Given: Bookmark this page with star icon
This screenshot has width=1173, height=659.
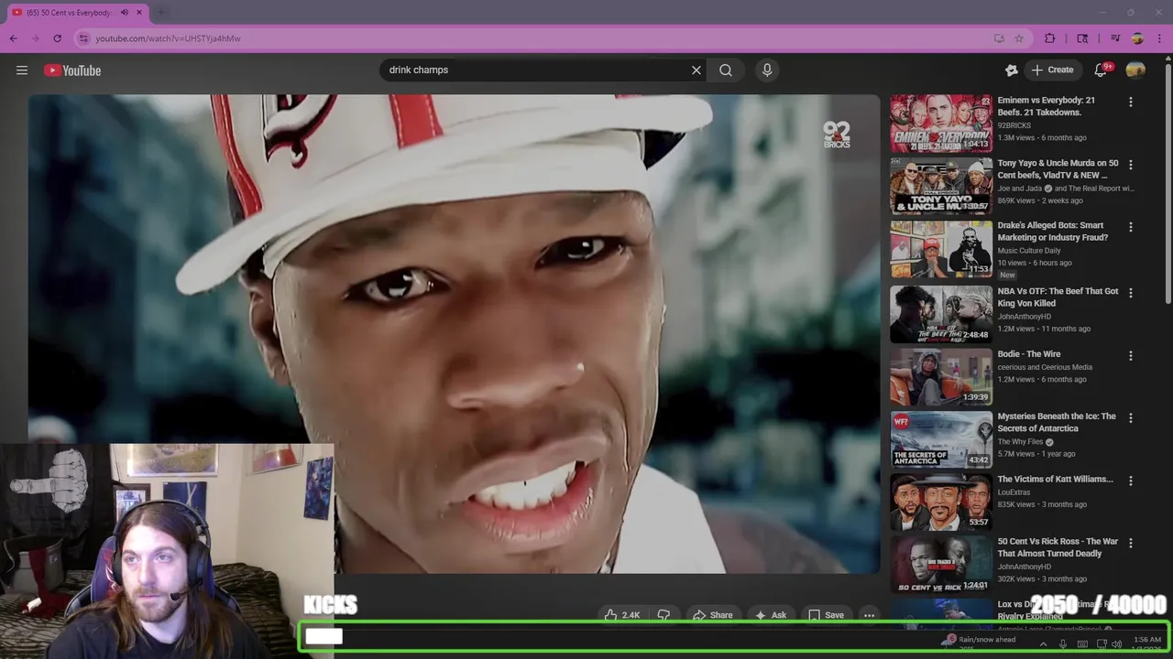Looking at the screenshot, I should point(1019,38).
